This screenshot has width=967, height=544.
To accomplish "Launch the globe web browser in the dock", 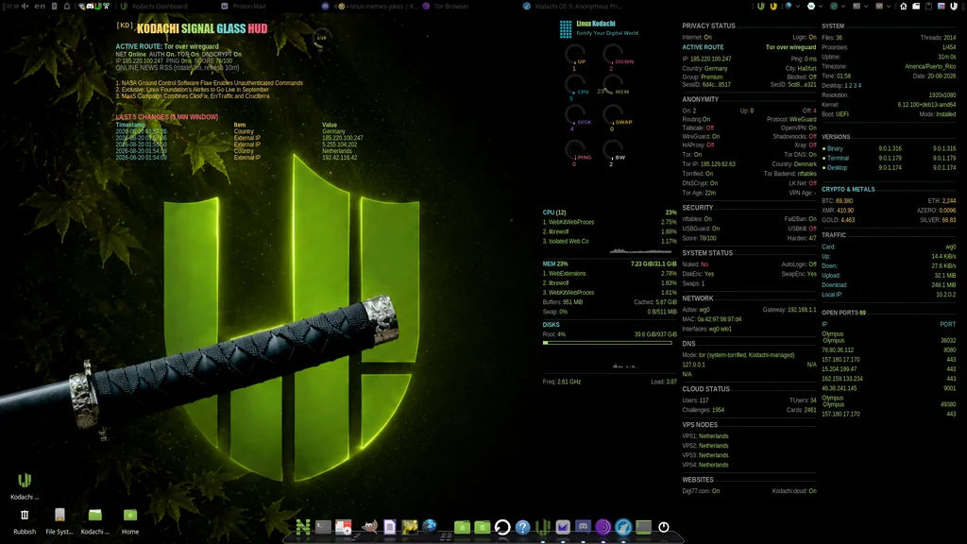I will 430,526.
